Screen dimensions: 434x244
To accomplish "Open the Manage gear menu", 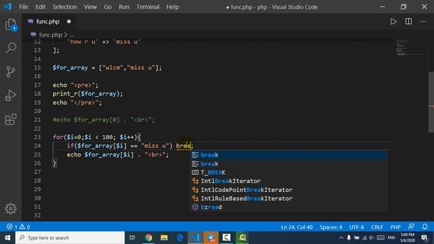I will coord(11,208).
